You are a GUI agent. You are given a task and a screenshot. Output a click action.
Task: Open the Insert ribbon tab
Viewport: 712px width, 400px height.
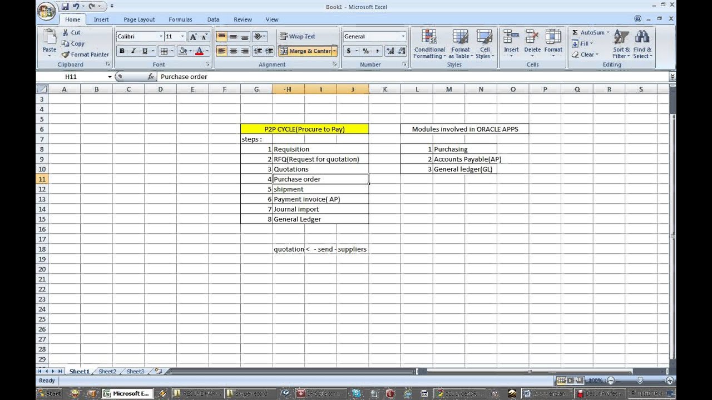click(x=101, y=19)
